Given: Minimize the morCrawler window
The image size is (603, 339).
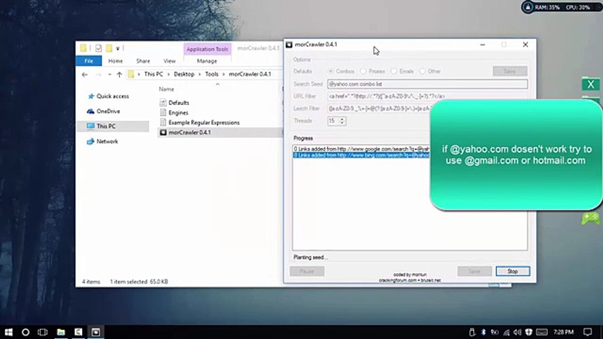Looking at the screenshot, I should (482, 45).
